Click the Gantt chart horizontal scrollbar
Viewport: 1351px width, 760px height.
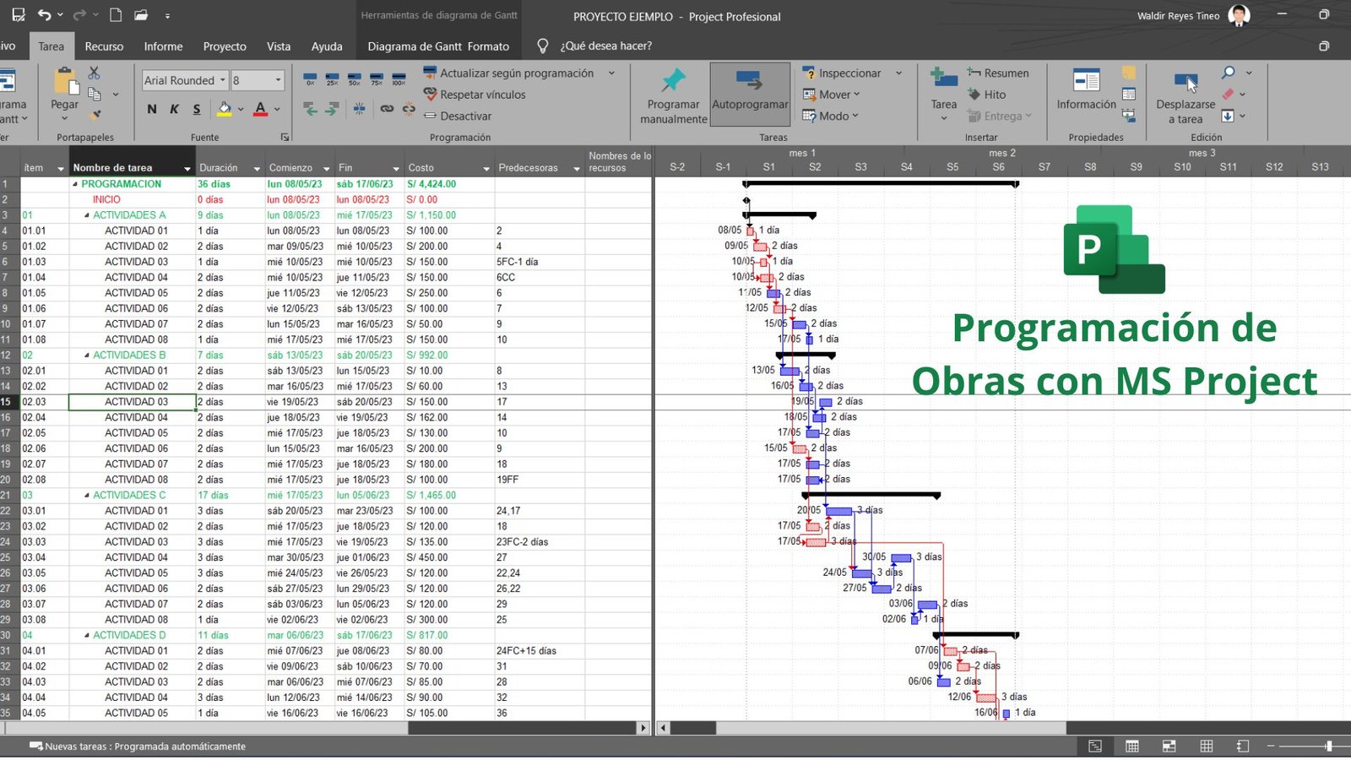click(x=891, y=728)
